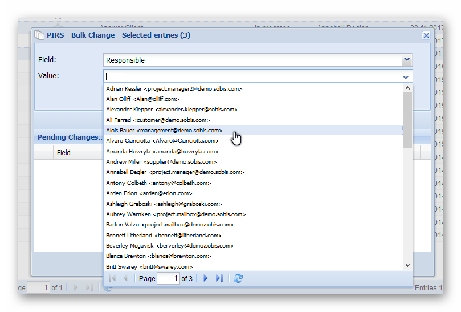Close the Bulk Change dialog
461x312 pixels.
click(426, 35)
